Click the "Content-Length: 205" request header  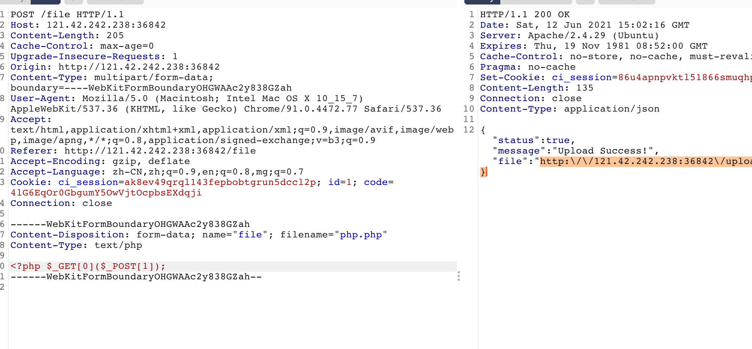pyautogui.click(x=67, y=36)
